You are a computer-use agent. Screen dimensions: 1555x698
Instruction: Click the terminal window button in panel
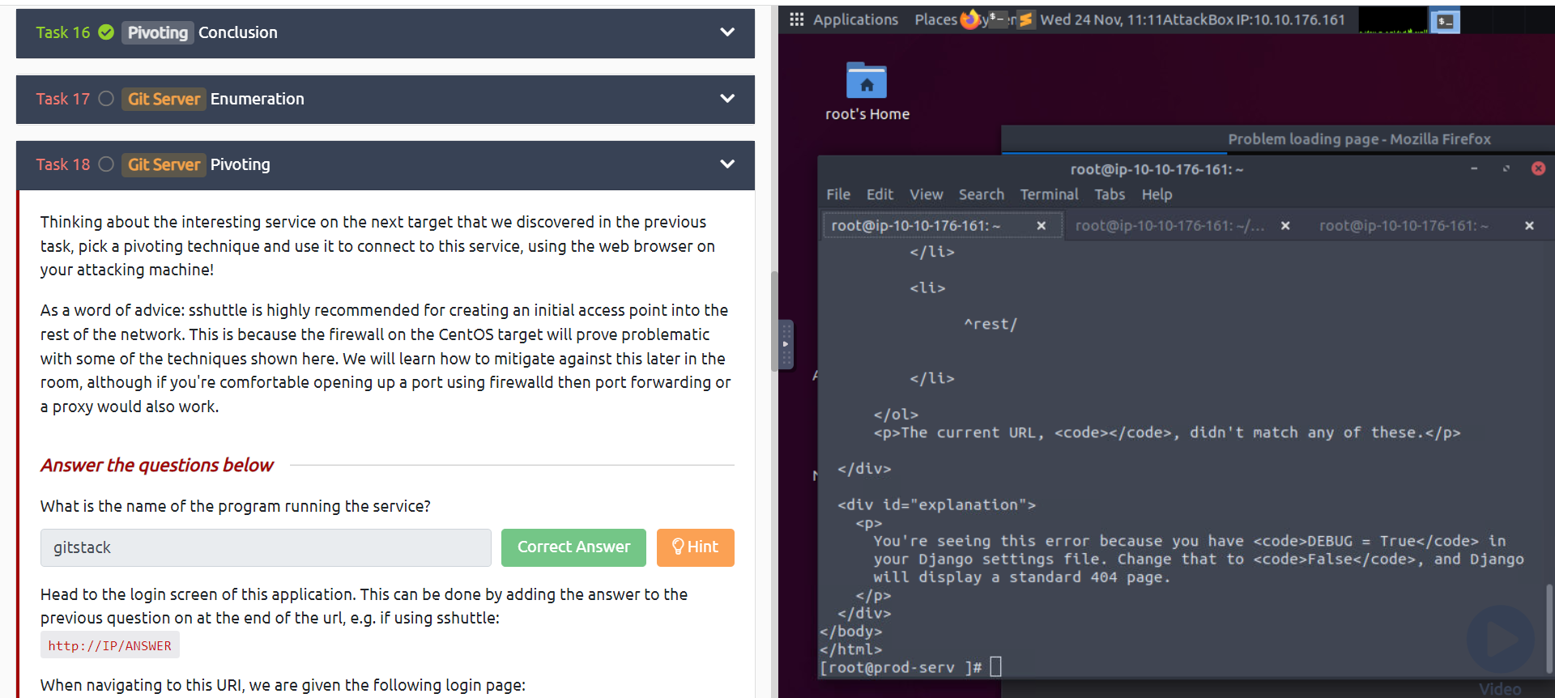click(1445, 21)
